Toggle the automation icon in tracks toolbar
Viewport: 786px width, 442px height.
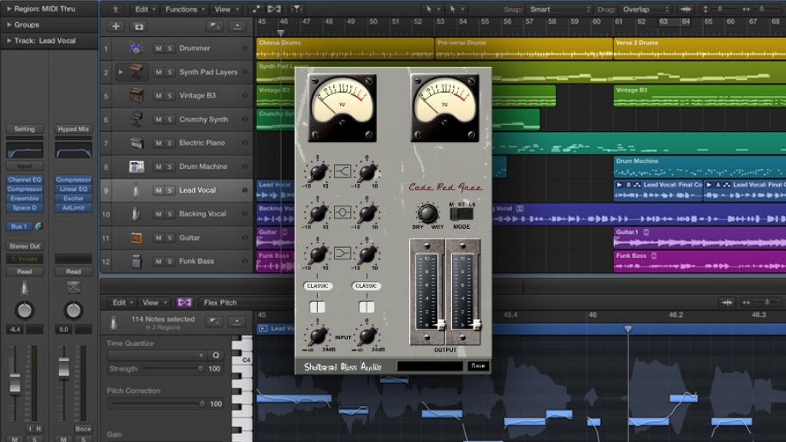pos(256,9)
